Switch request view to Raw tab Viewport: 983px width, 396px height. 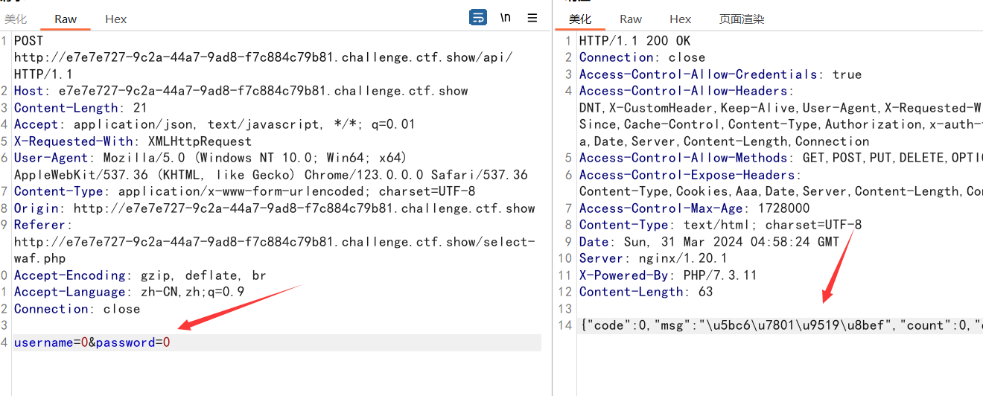tap(66, 19)
